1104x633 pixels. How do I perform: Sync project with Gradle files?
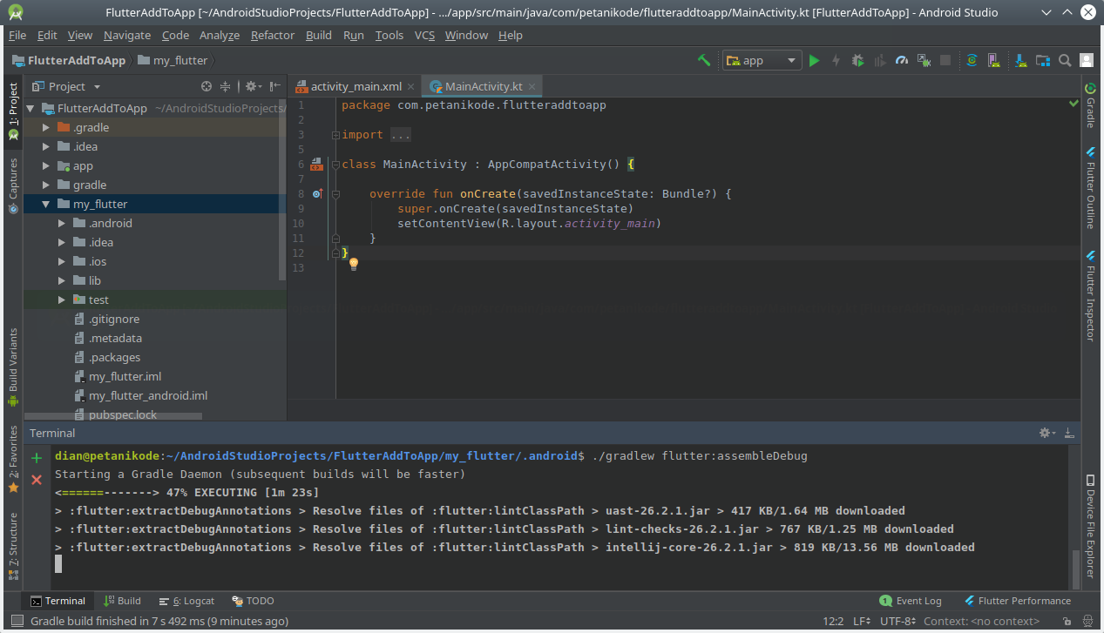click(x=972, y=60)
